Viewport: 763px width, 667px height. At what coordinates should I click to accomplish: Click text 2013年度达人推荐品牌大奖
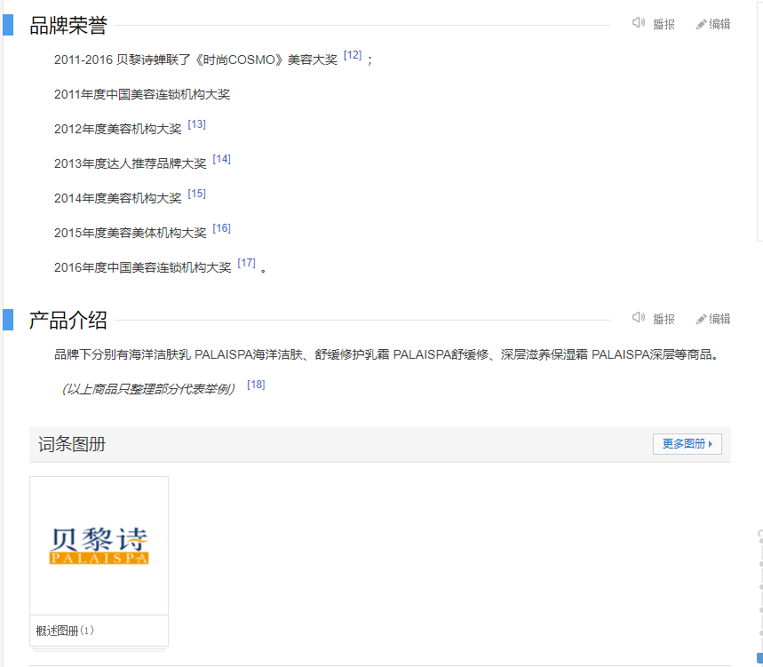click(130, 164)
